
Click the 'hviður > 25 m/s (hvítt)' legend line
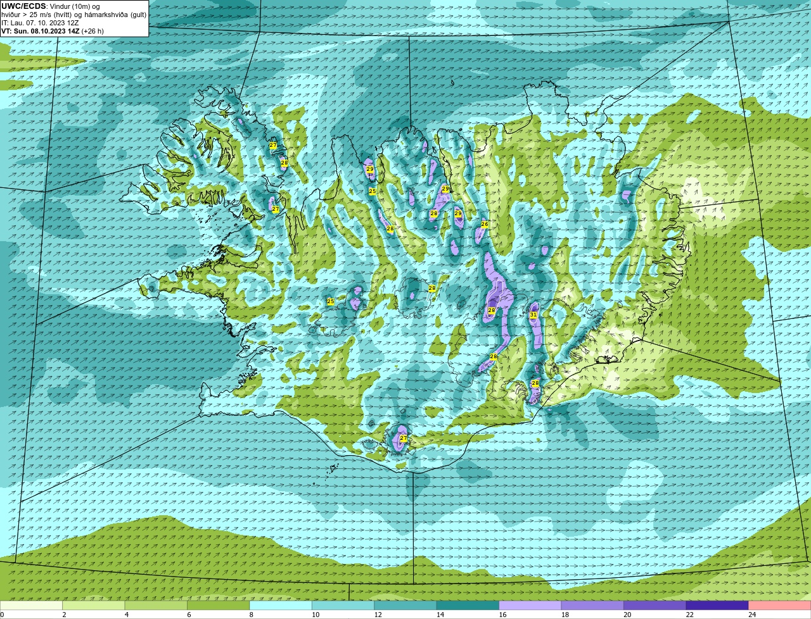[x=74, y=15]
